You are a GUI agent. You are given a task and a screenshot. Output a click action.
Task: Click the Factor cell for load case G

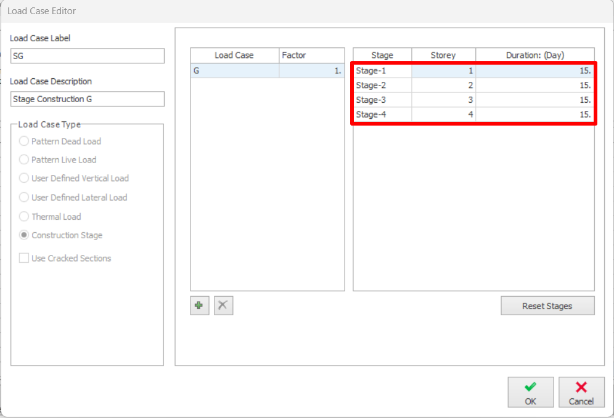coord(311,71)
